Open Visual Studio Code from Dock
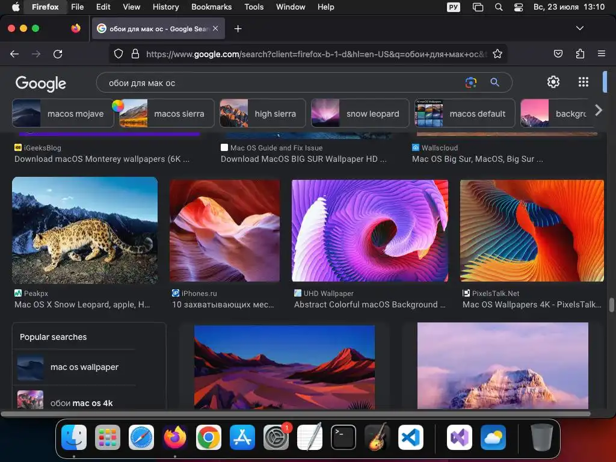Screen dimensions: 616x462 pos(410,437)
